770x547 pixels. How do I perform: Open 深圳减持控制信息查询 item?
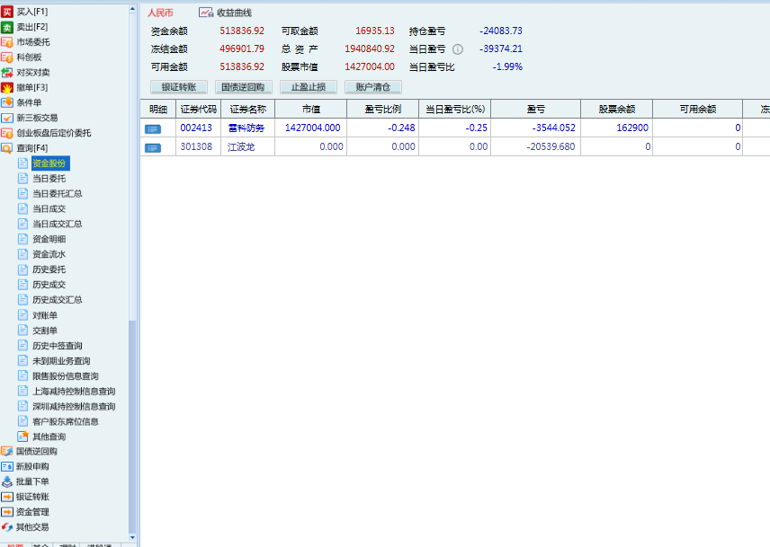[x=74, y=406]
